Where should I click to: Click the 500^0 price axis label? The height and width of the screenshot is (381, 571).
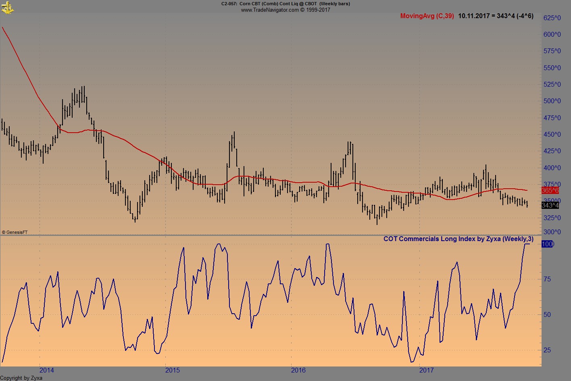552,101
